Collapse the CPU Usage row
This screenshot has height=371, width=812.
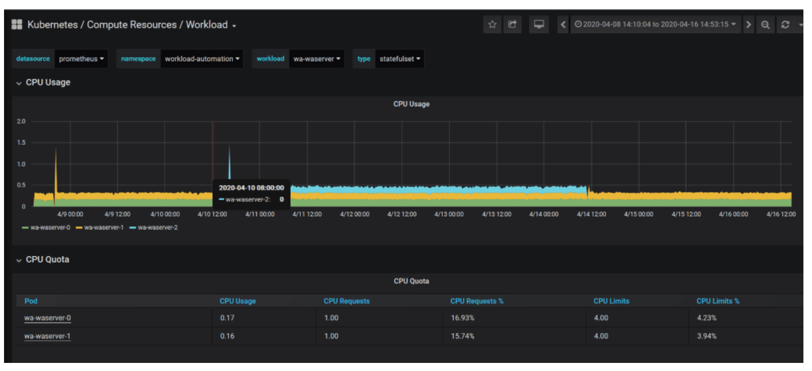point(43,82)
